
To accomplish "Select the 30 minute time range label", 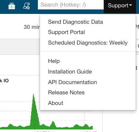I will [x=32, y=27].
